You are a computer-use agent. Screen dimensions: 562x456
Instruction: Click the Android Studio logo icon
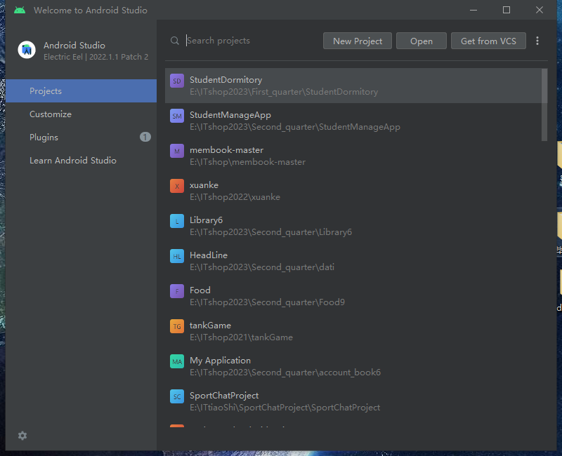coord(27,50)
